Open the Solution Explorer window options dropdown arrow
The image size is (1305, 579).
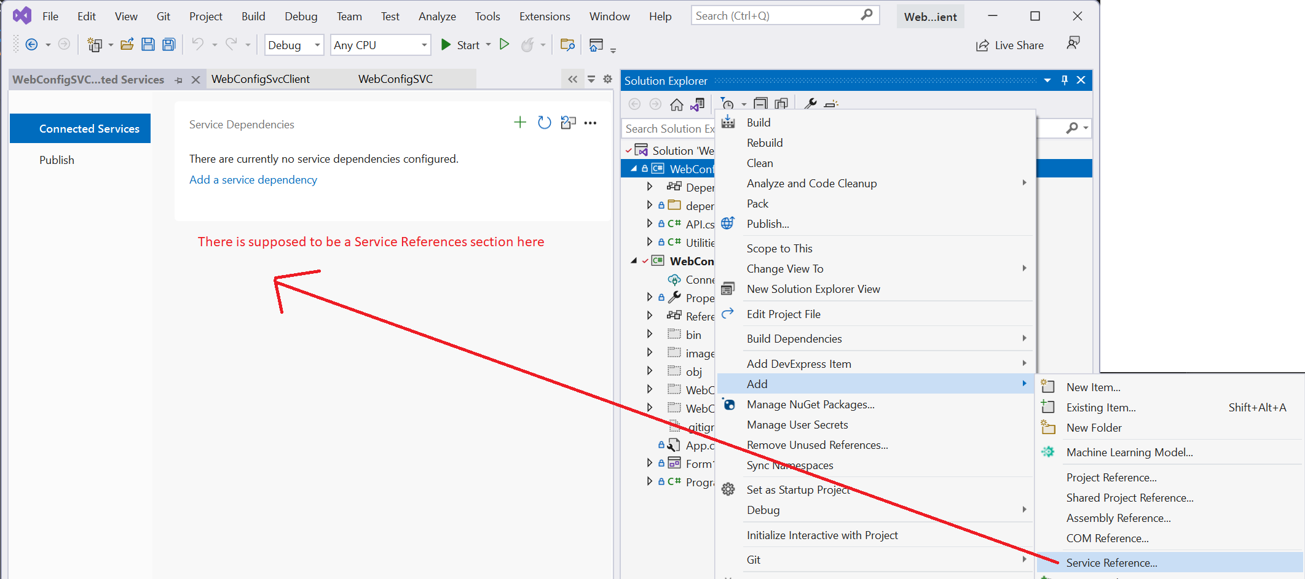[x=1047, y=80]
